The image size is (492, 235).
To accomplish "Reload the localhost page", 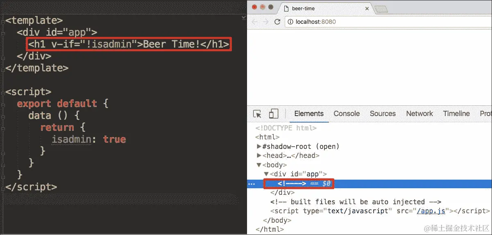I will (x=277, y=21).
